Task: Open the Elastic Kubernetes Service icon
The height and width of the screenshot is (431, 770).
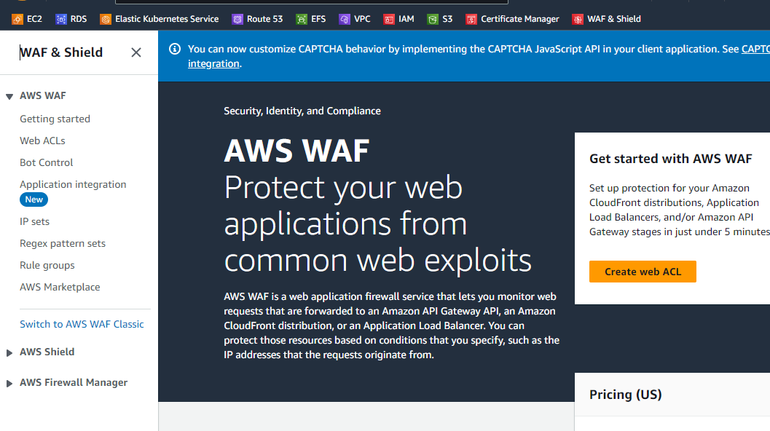Action: tap(106, 19)
